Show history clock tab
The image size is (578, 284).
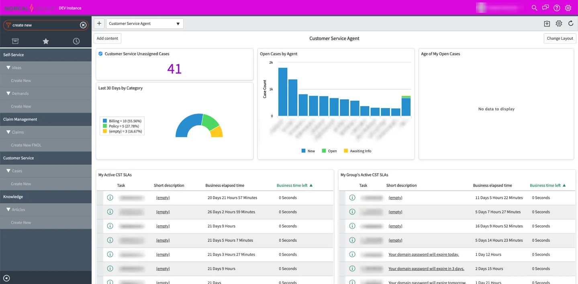(x=76, y=41)
